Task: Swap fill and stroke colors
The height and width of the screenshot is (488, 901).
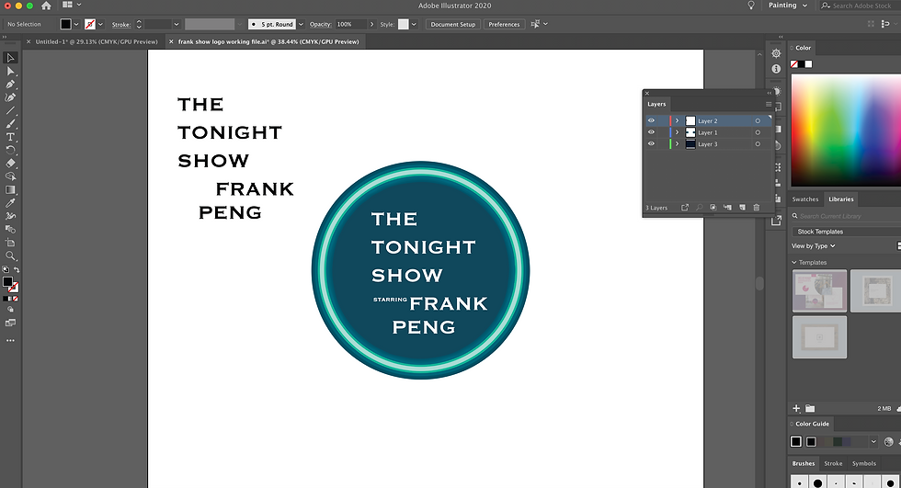Action: click(17, 270)
